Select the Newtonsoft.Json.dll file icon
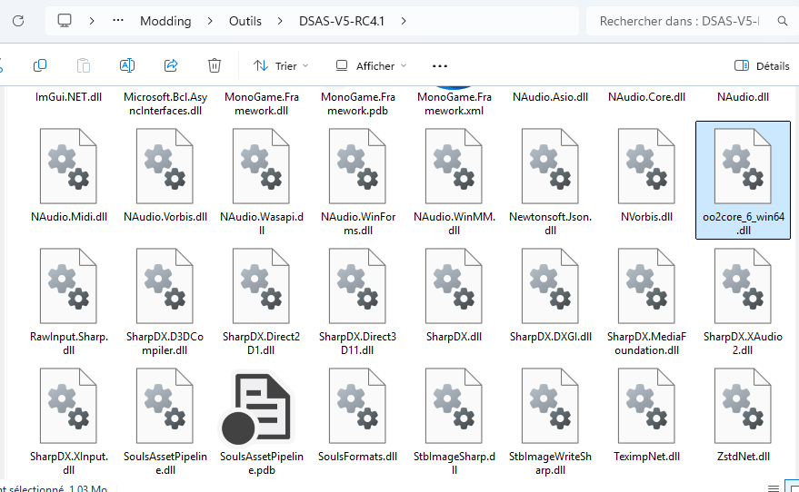The height and width of the screenshot is (492, 799). point(550,166)
